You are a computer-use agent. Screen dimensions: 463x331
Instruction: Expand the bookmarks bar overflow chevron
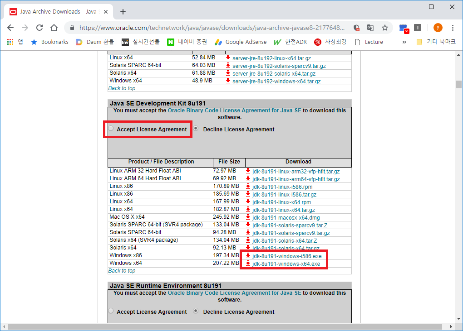[404, 42]
